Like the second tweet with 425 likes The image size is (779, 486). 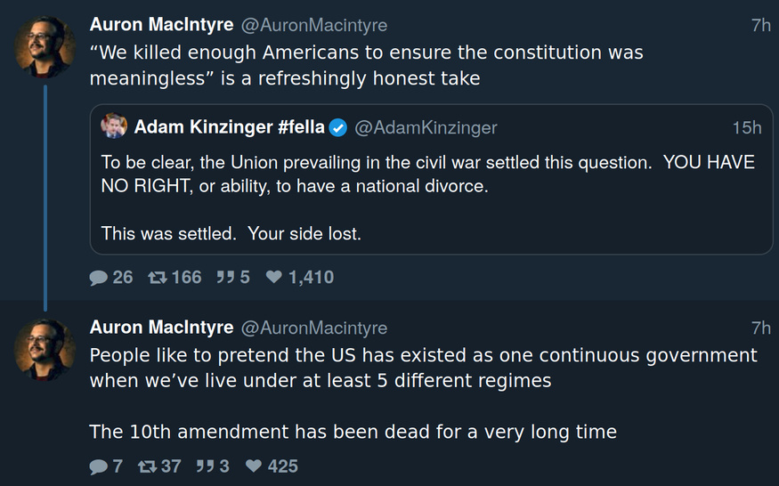point(254,466)
